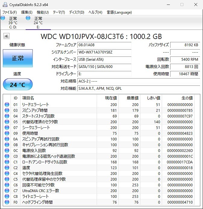Click status orb for attribute C0 磁気ヘッド退避回数
This screenshot has height=209, width=203.
(x=7, y=156)
